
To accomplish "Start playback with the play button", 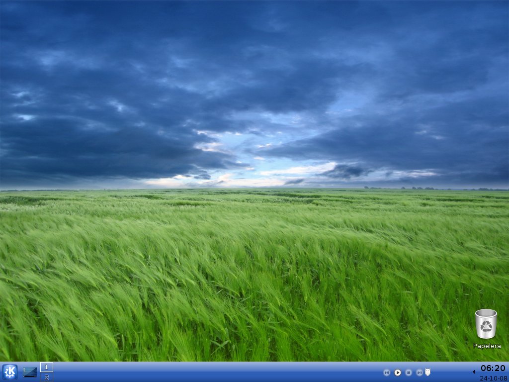I will tap(398, 373).
